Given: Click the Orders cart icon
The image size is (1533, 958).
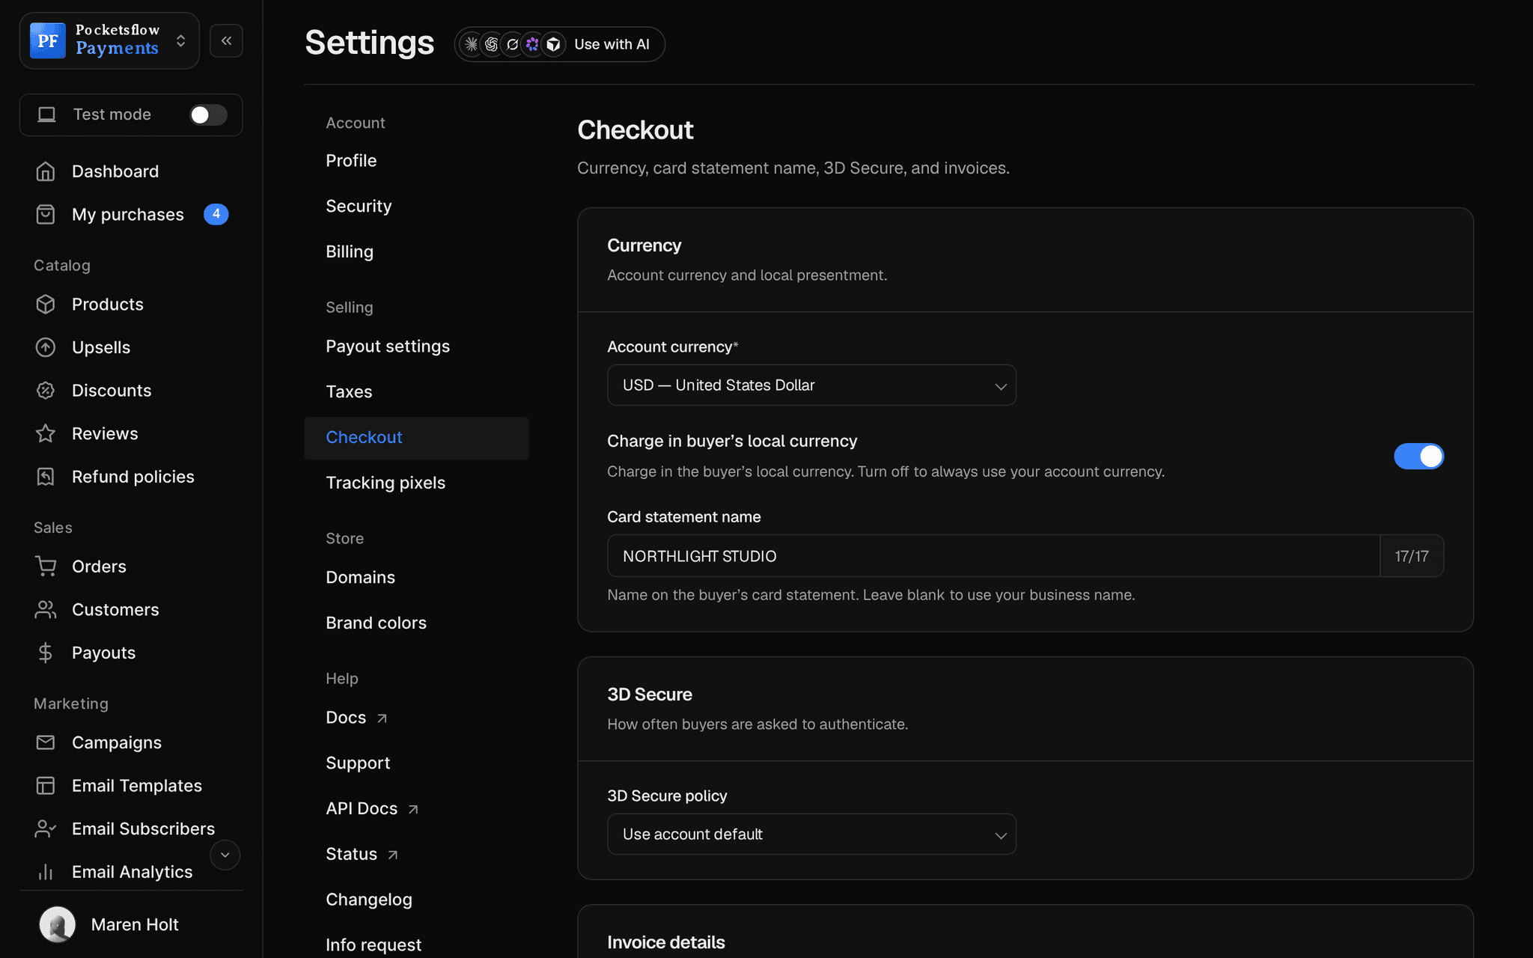Looking at the screenshot, I should click(46, 567).
